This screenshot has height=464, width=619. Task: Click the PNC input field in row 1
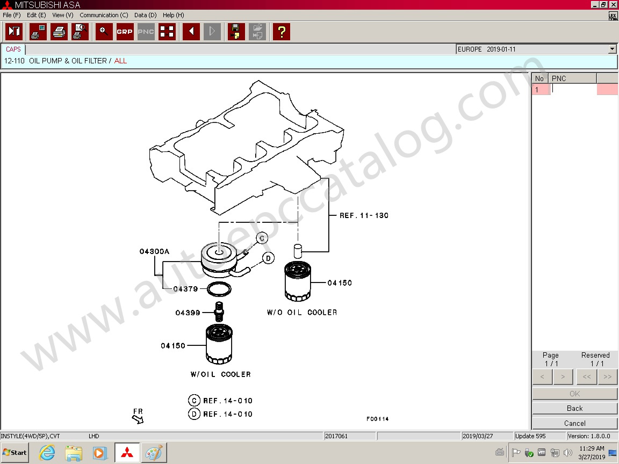click(x=573, y=90)
